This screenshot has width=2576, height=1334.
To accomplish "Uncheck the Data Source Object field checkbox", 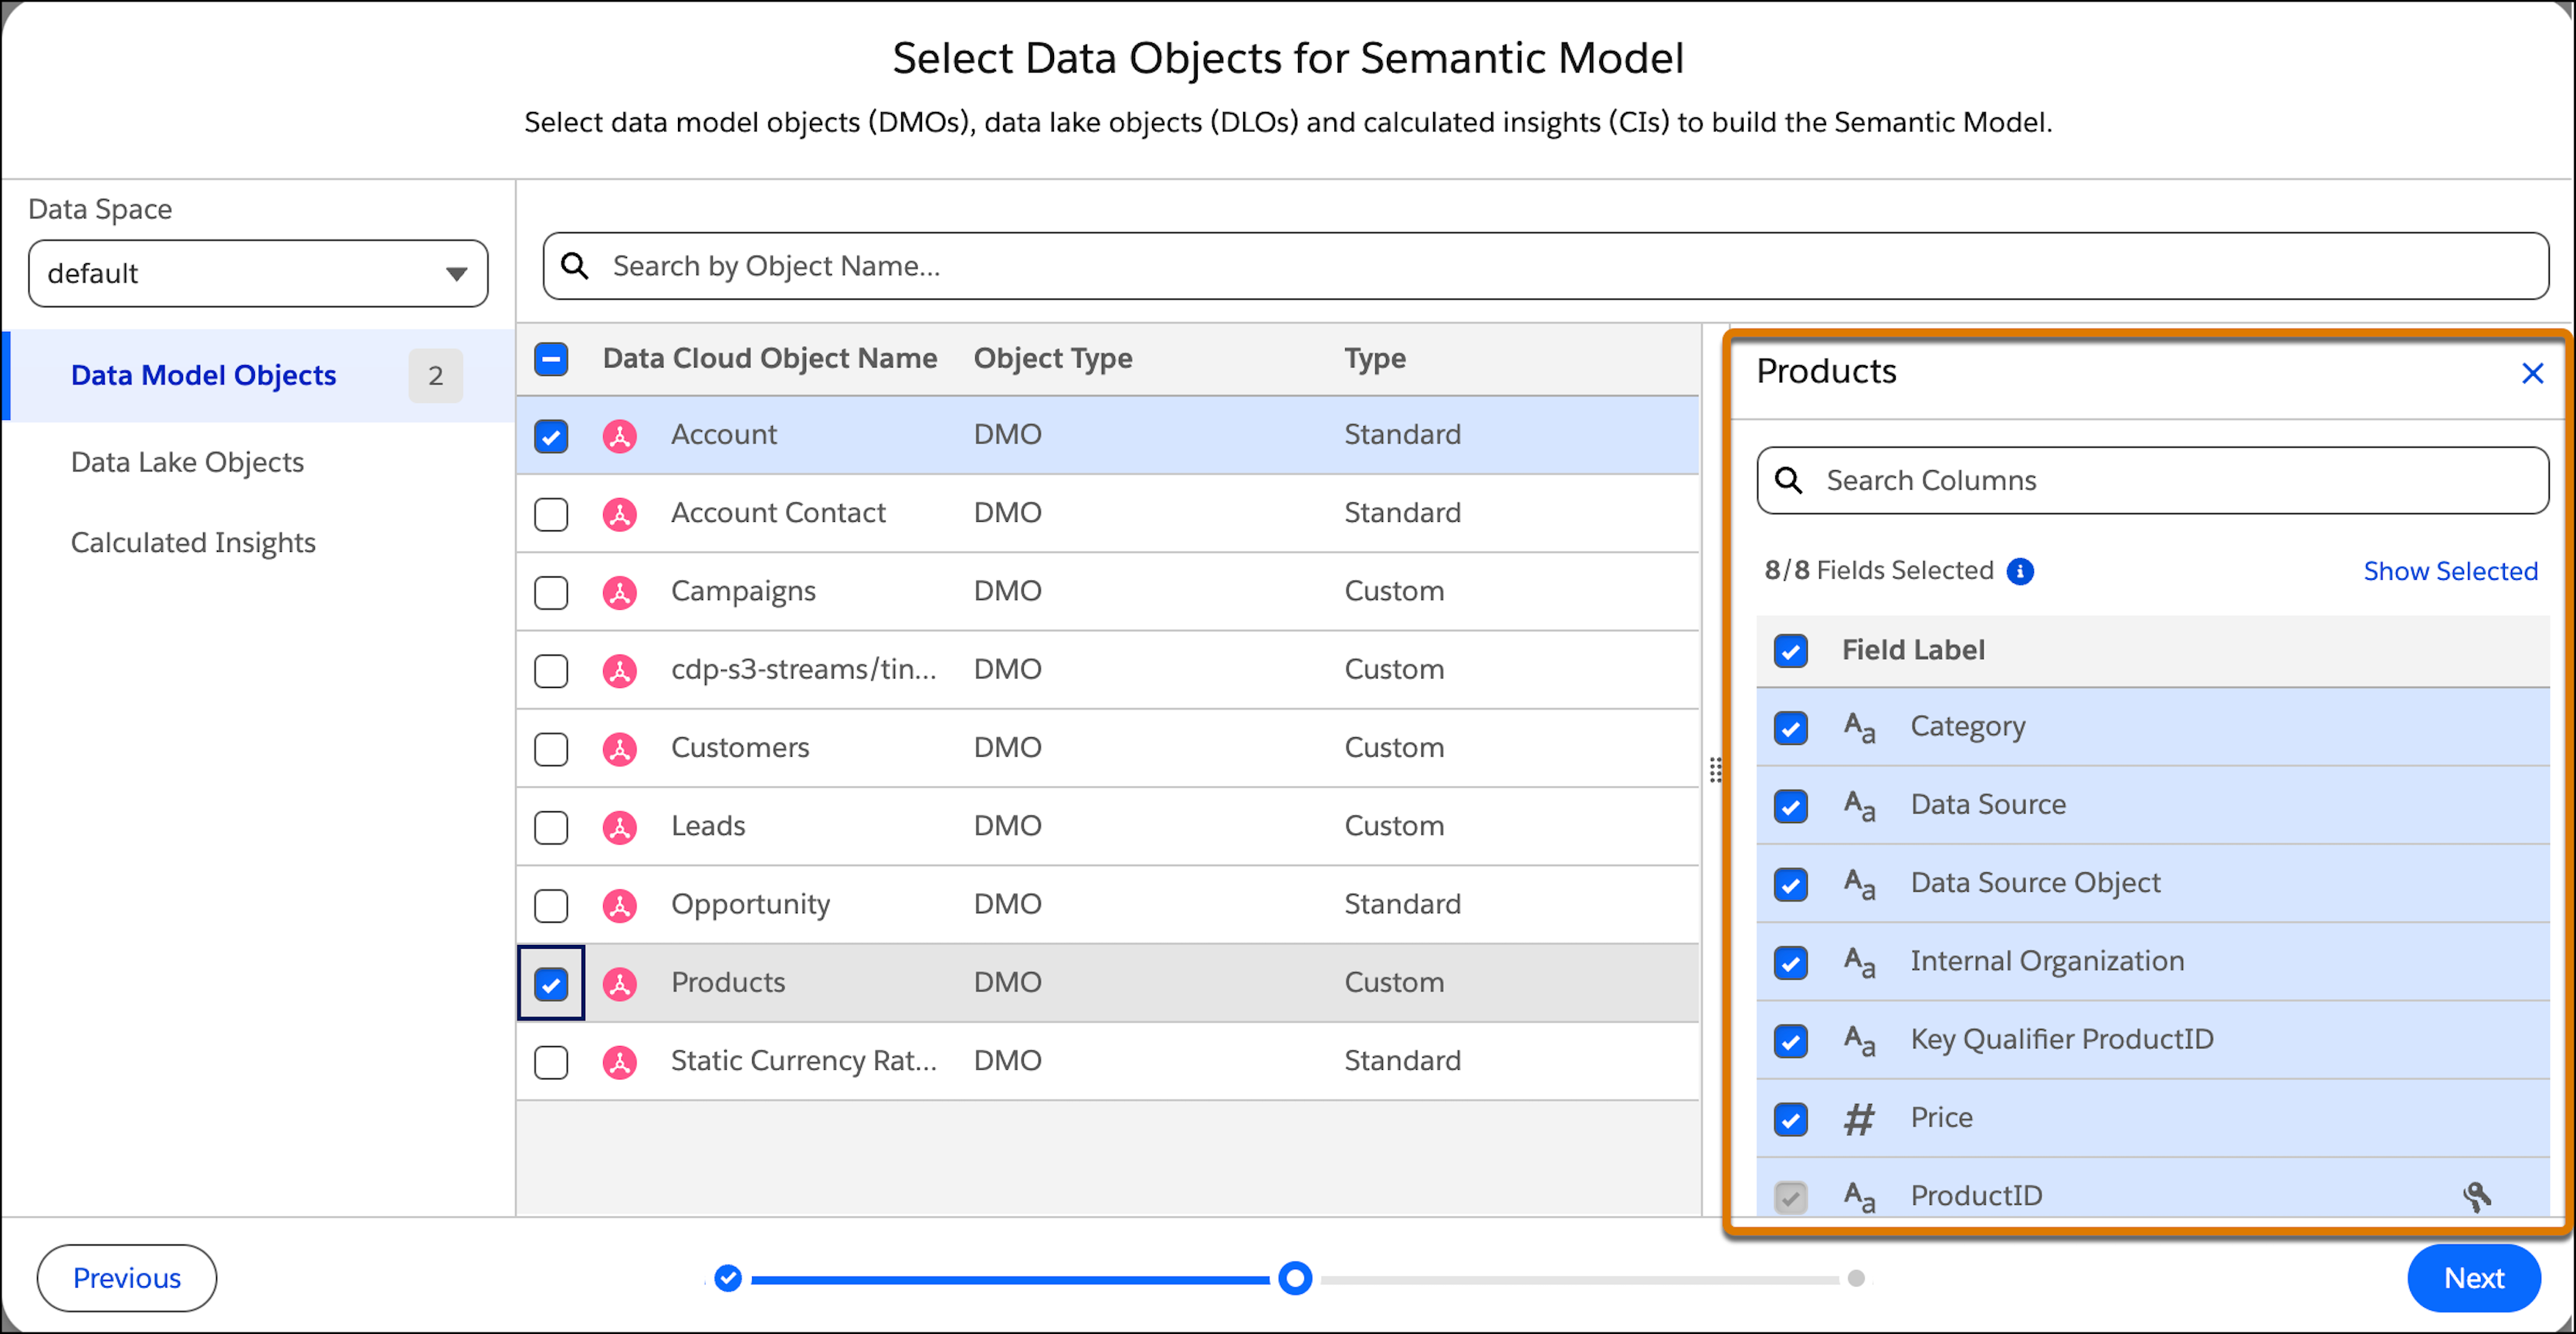I will pos(1791,884).
